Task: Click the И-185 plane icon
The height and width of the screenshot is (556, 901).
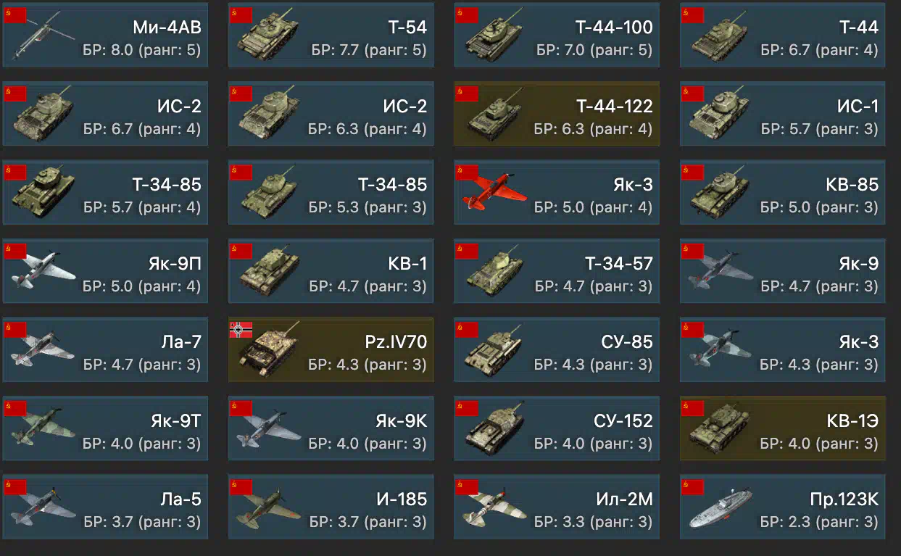Action: coord(268,507)
